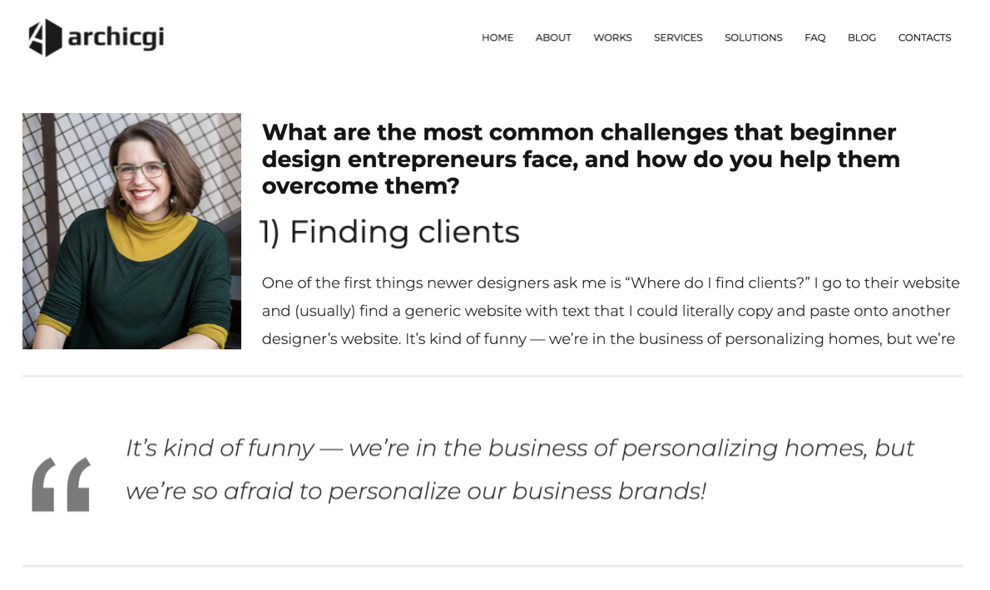Navigate to the FAQ page
The width and height of the screenshot is (990, 590).
814,37
